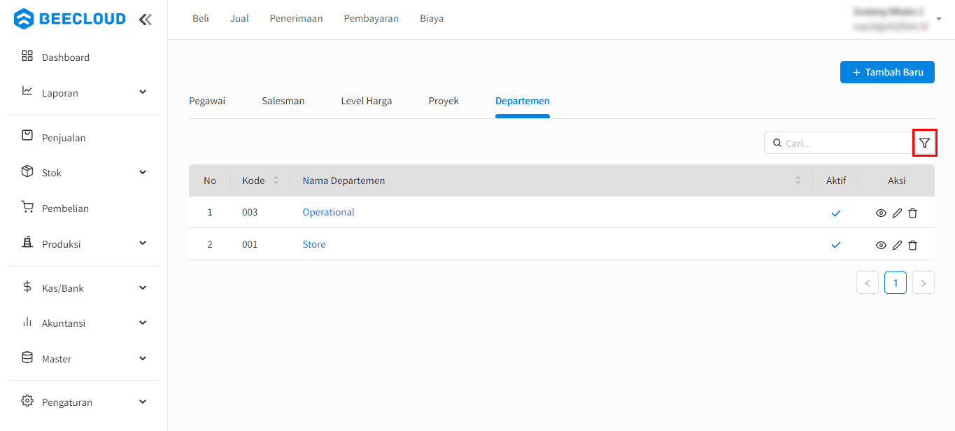This screenshot has height=431, width=955.
Task: View Operational department eye icon
Action: click(x=881, y=213)
